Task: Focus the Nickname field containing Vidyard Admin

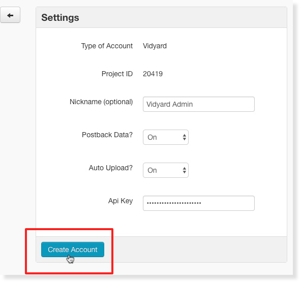Action: (199, 104)
